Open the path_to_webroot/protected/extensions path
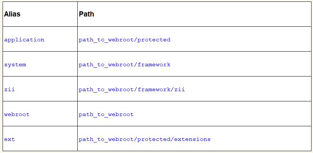Image resolution: width=313 pixels, height=153 pixels. tap(144, 139)
